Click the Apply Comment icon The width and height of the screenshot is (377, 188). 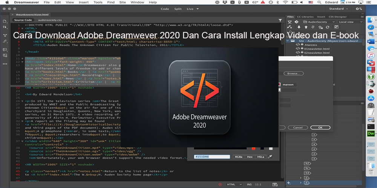click(5, 50)
